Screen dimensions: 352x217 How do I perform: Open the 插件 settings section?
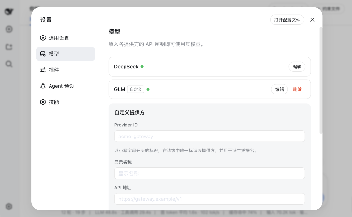[65, 70]
